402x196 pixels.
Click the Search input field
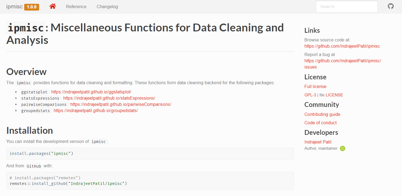pos(347,7)
